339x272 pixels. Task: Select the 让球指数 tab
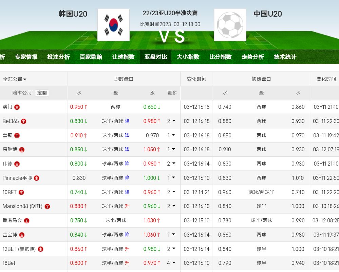[x=123, y=57]
